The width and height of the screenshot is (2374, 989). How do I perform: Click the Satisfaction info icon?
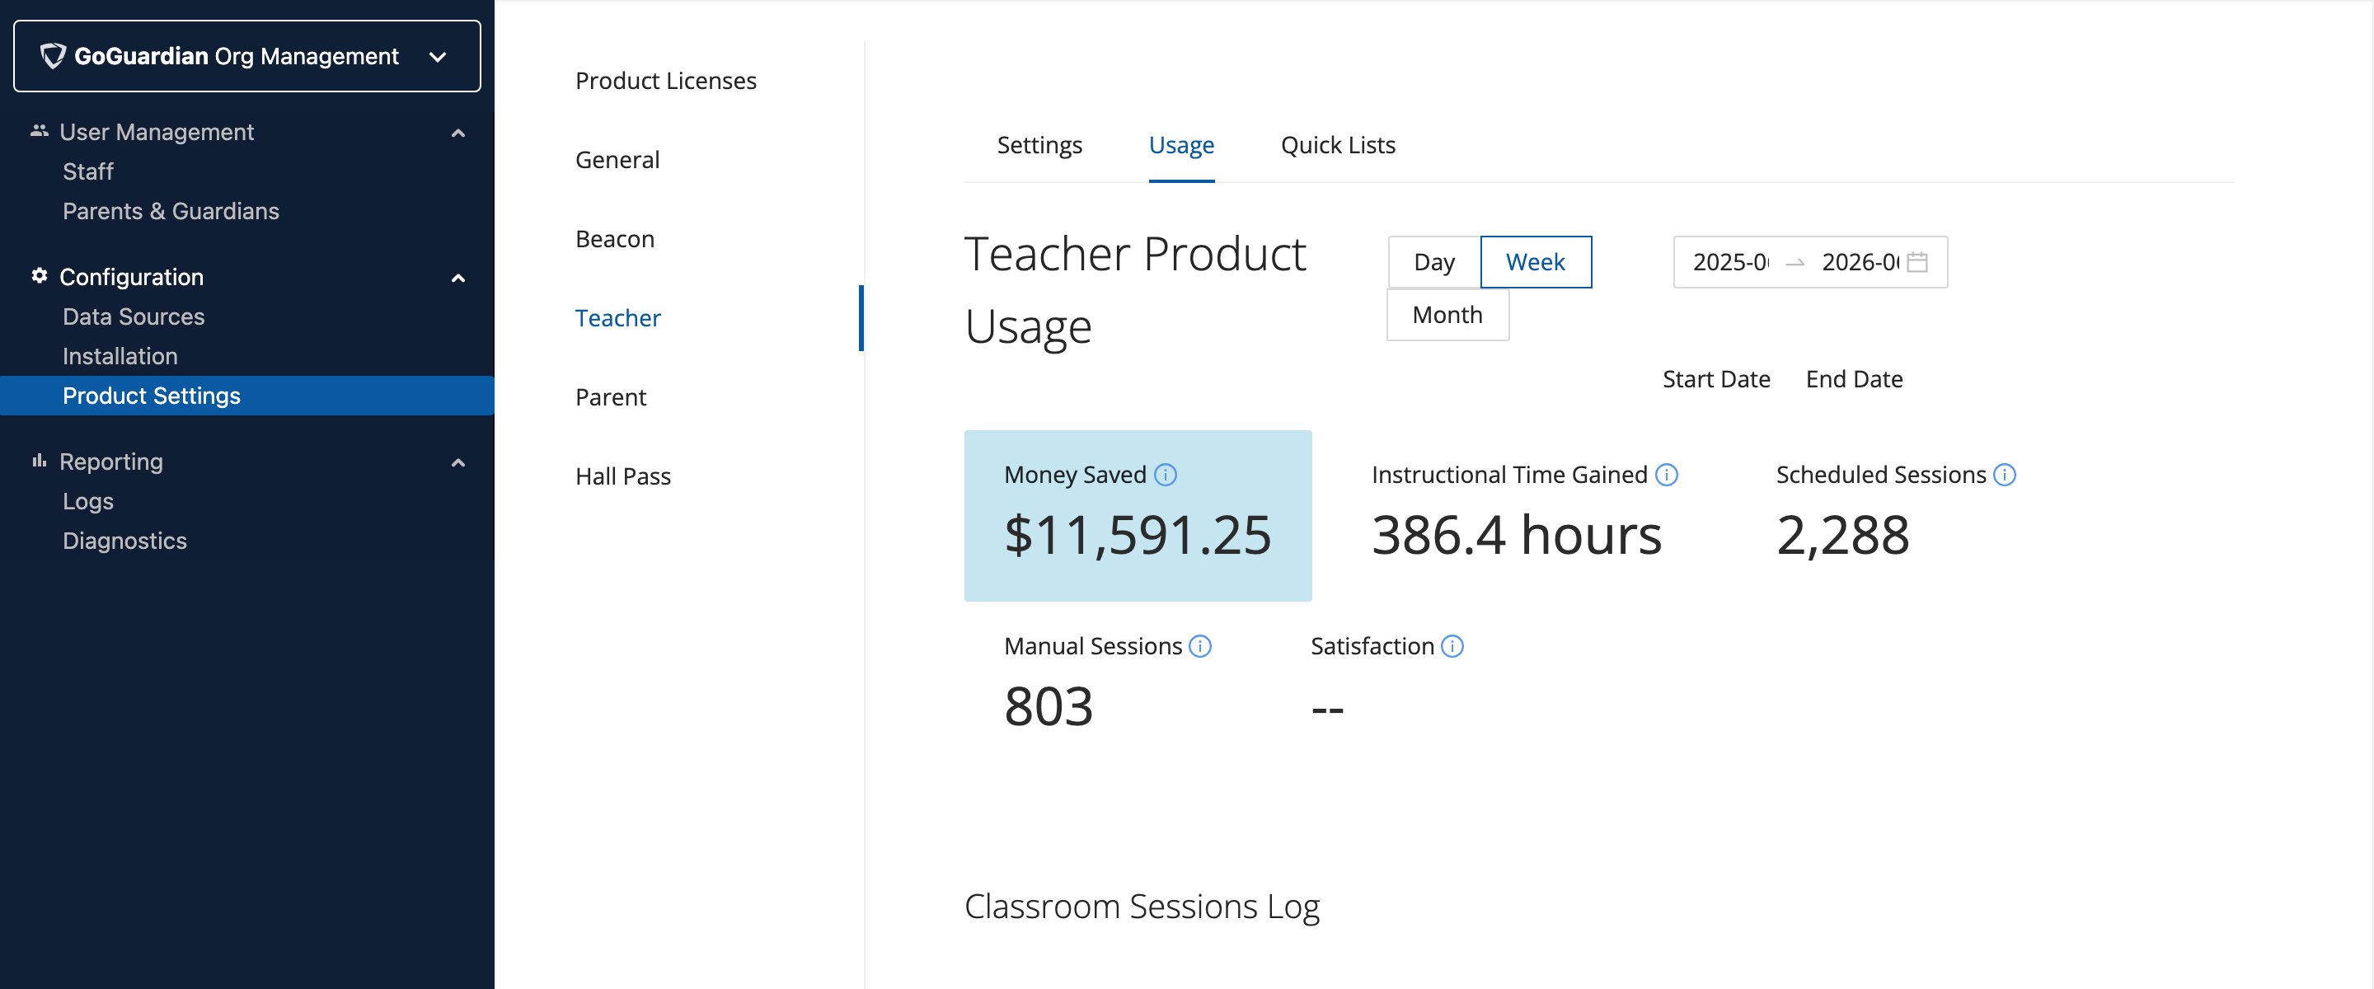[x=1452, y=646]
